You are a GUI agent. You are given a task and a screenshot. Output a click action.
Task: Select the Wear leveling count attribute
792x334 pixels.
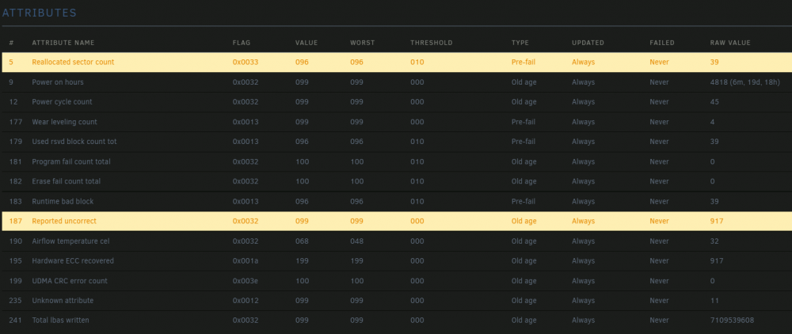pos(65,122)
